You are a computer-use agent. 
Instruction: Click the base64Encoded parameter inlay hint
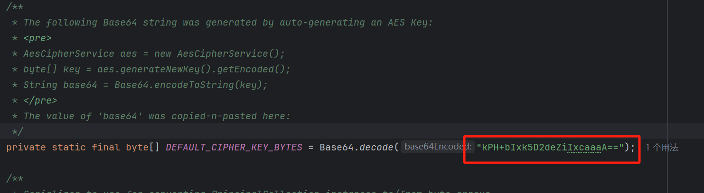click(x=437, y=147)
